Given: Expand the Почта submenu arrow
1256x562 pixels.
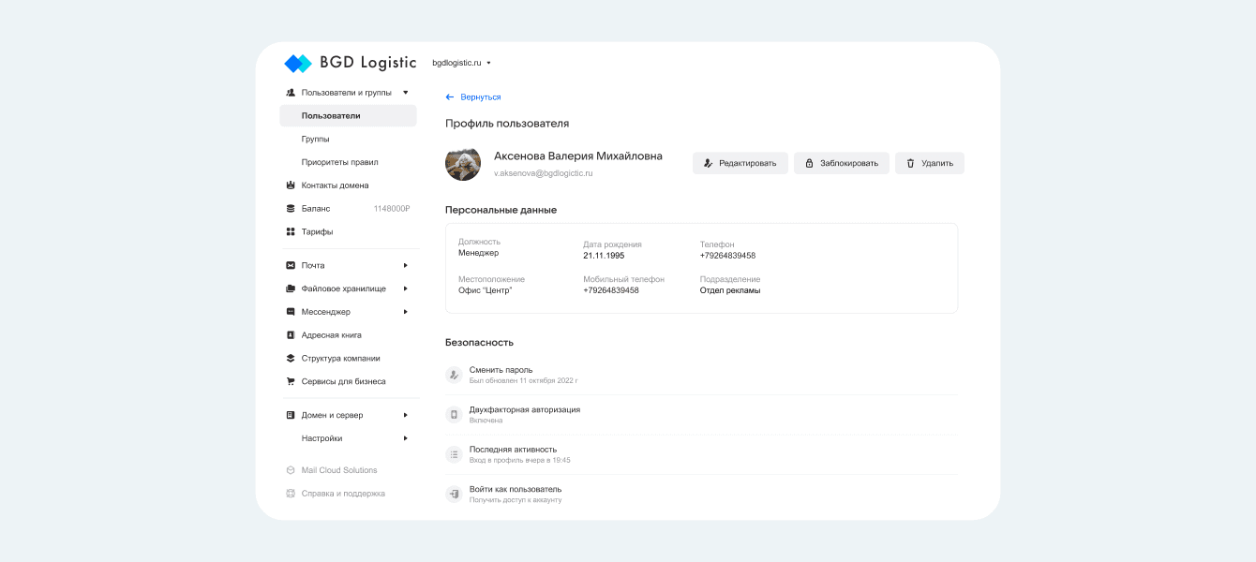Looking at the screenshot, I should pyautogui.click(x=405, y=266).
